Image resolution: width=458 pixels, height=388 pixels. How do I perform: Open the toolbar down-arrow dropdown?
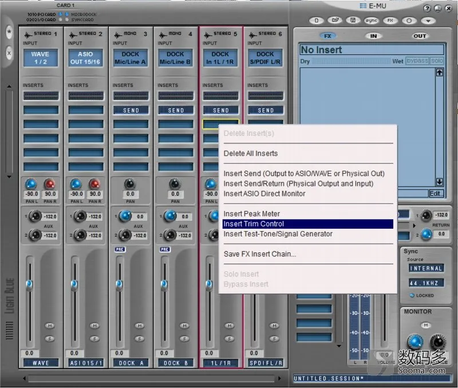point(428,21)
